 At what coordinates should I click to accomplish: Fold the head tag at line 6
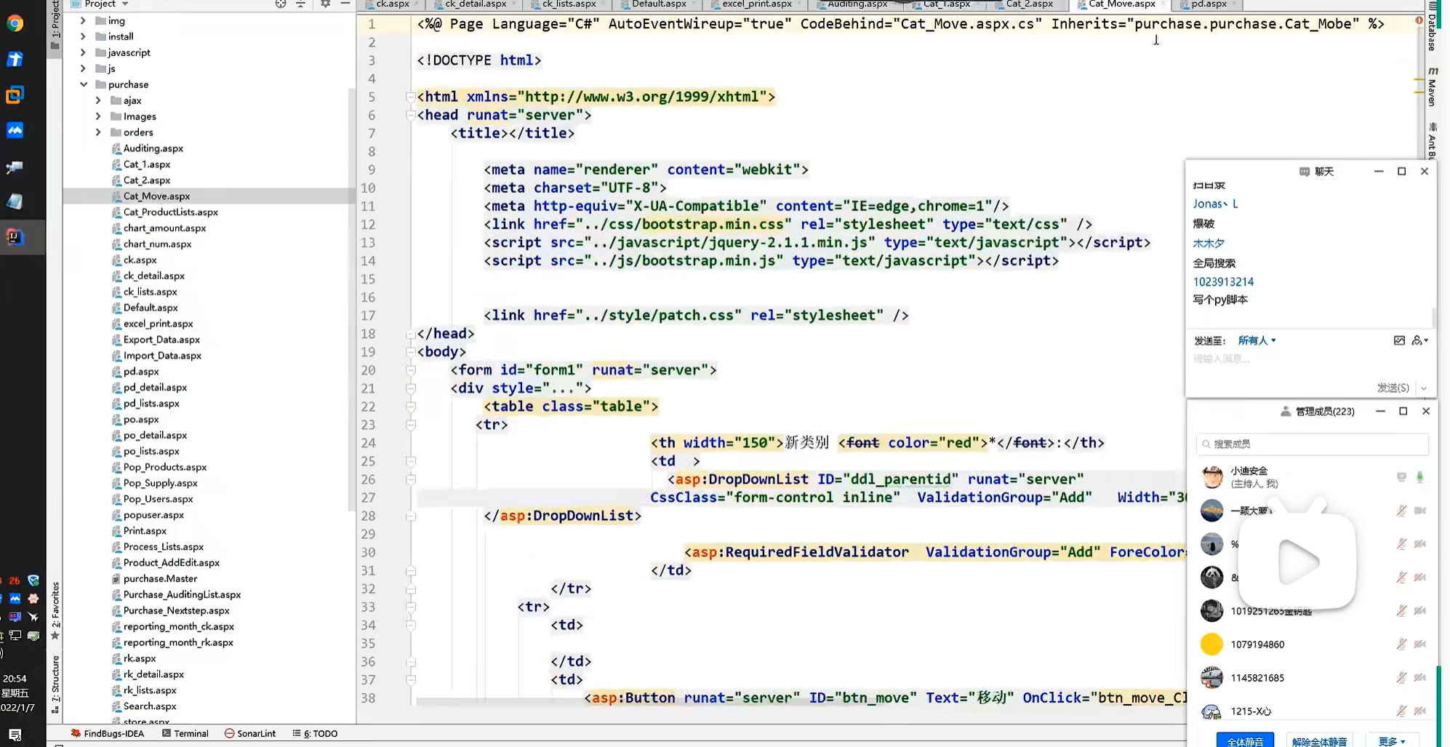(x=410, y=115)
